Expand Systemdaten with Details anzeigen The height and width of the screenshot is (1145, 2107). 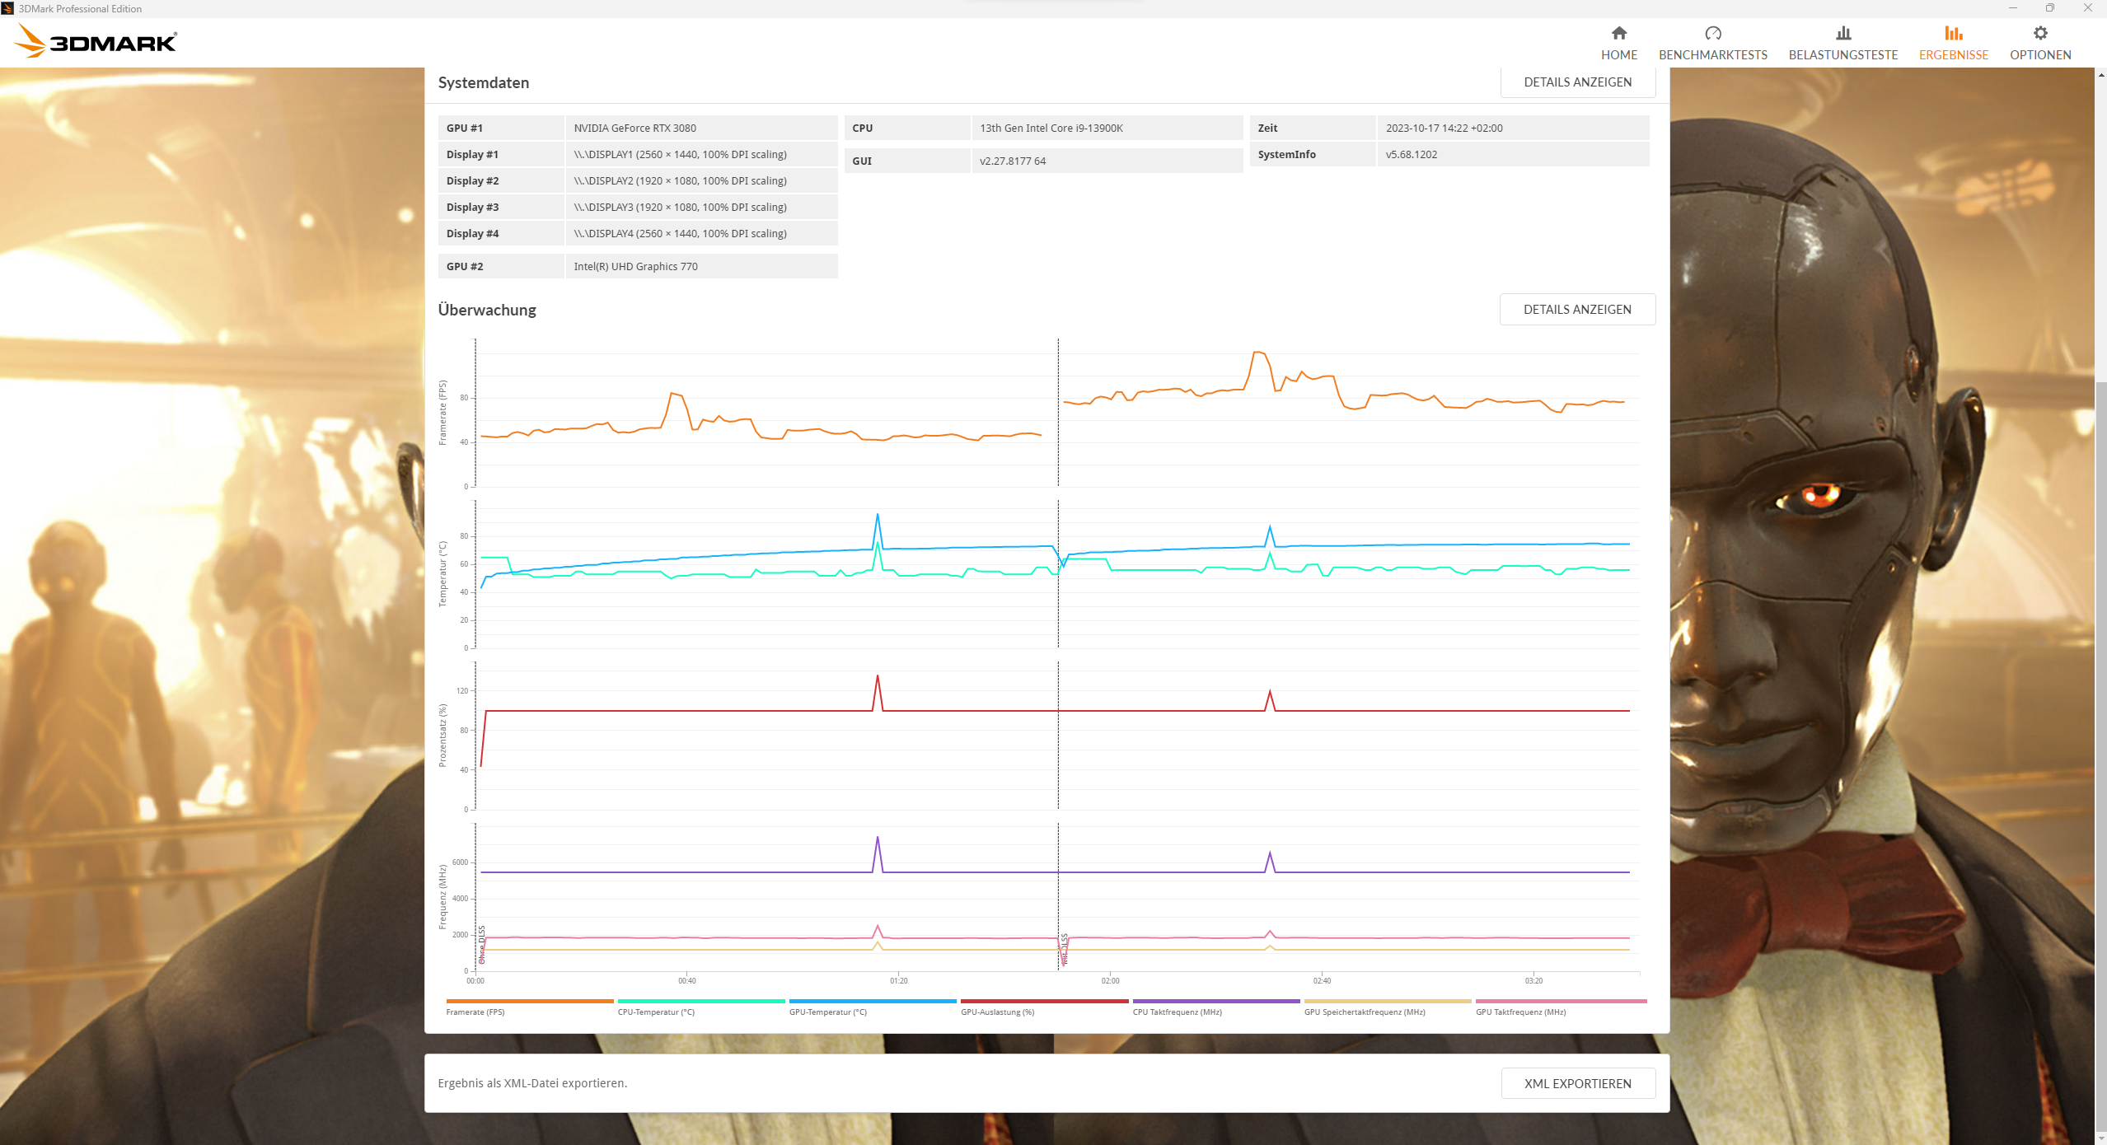1576,82
